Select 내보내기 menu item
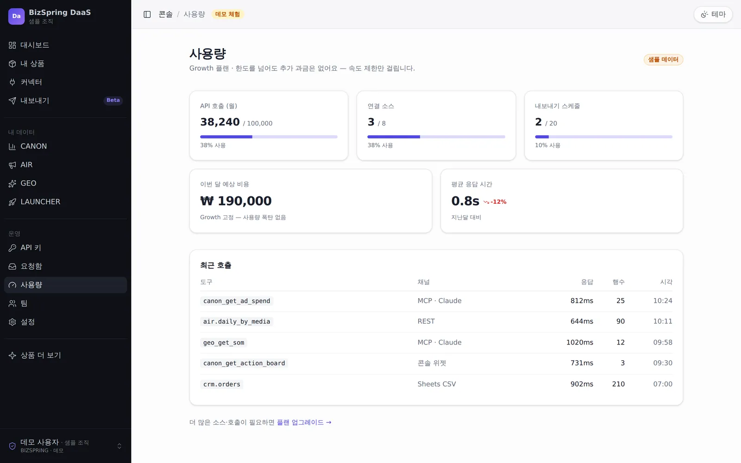Viewport: 741px width, 463px height. (65, 100)
